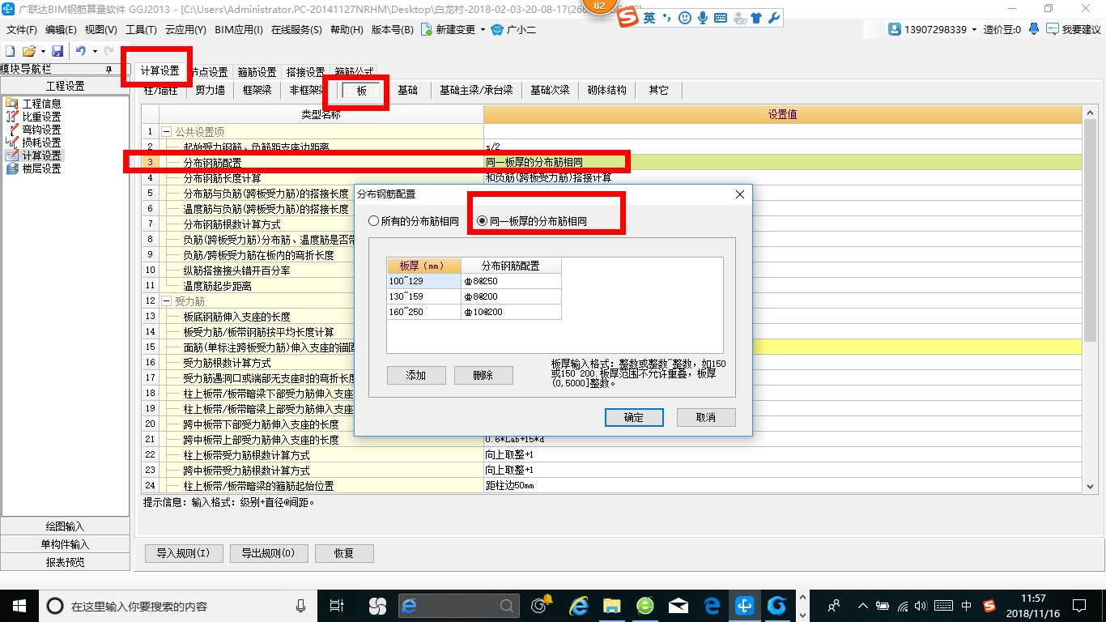Open the 比重设置 navigation item
This screenshot has width=1106, height=622.
coord(32,117)
